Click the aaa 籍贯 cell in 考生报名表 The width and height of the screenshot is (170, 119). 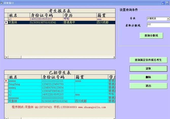pos(106,19)
